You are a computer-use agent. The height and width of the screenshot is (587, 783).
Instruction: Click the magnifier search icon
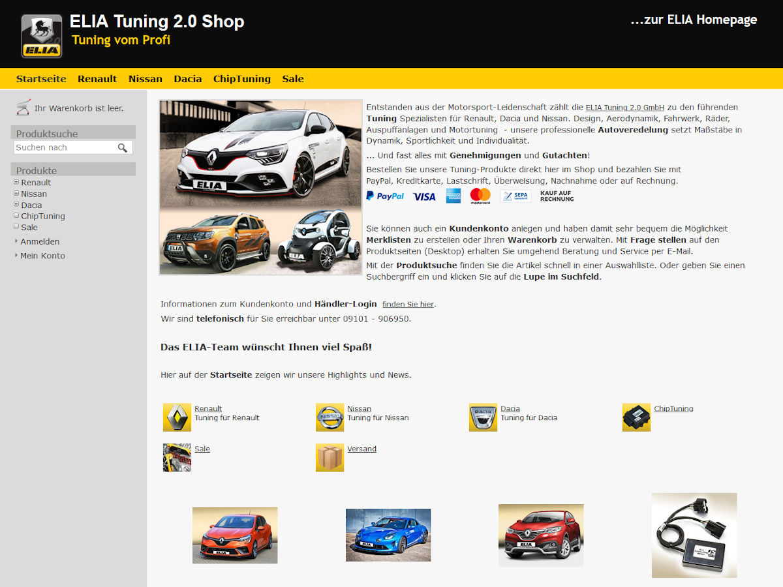[123, 148]
